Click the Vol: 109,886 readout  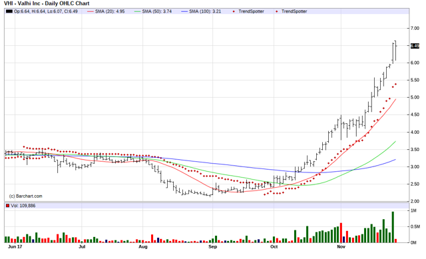(x=23, y=206)
